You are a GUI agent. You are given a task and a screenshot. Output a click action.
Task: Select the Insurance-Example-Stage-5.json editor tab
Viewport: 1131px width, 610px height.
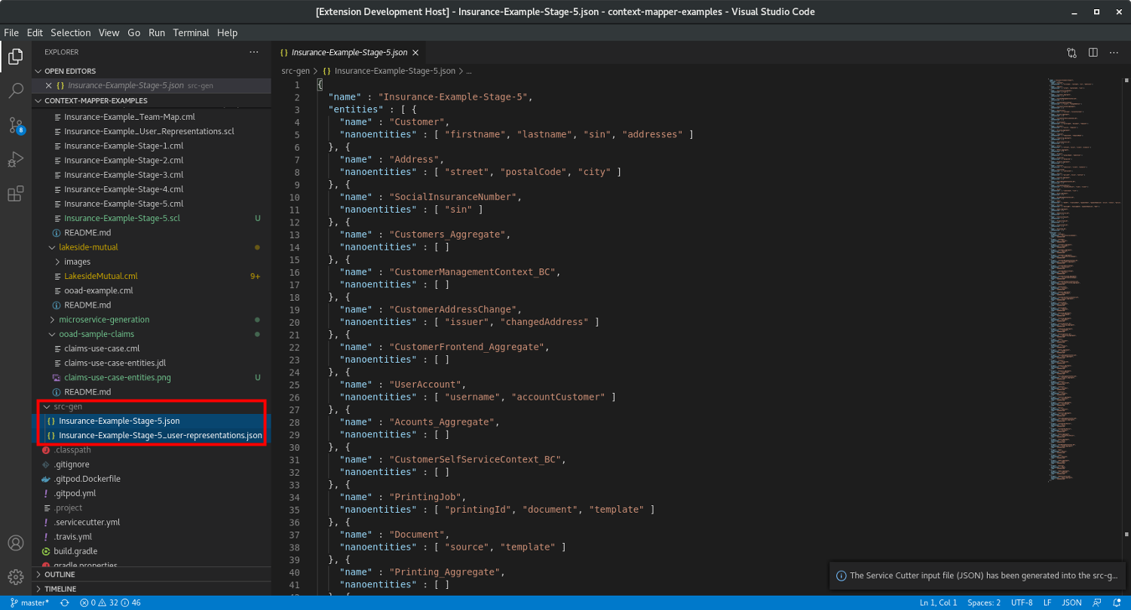pyautogui.click(x=349, y=53)
